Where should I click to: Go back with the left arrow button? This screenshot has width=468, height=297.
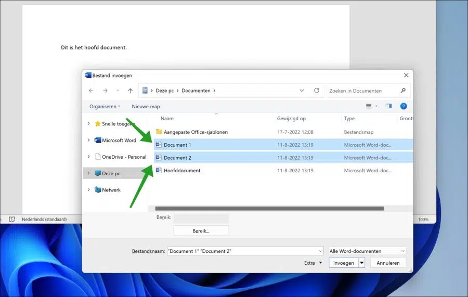coord(91,91)
